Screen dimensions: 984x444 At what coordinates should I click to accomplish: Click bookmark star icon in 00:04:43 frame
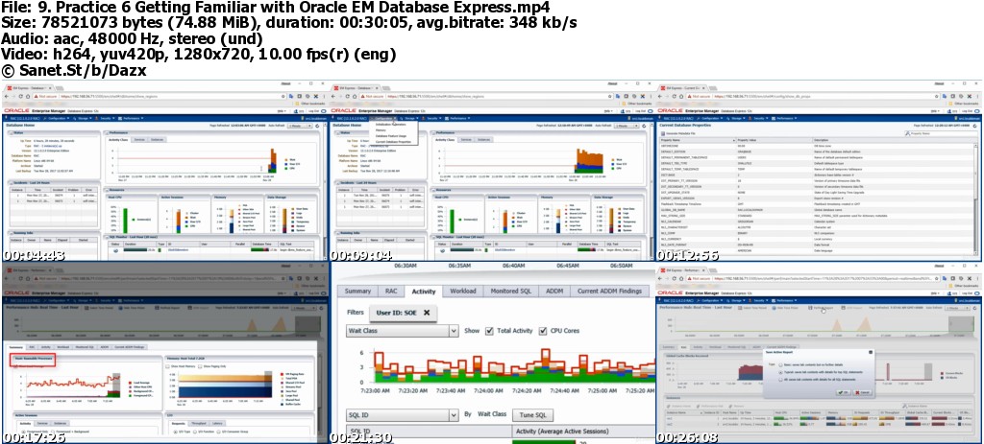pos(283,97)
